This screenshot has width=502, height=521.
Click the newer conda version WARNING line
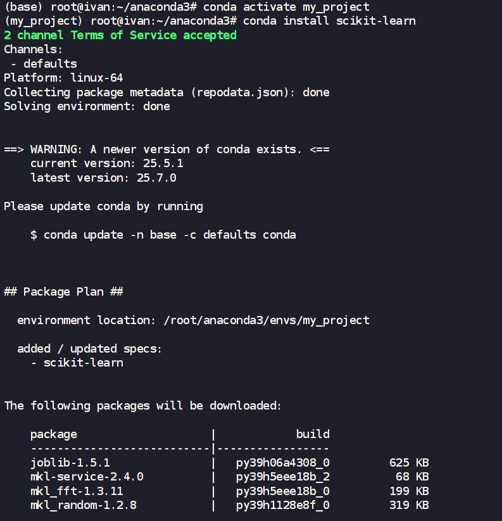pos(166,149)
